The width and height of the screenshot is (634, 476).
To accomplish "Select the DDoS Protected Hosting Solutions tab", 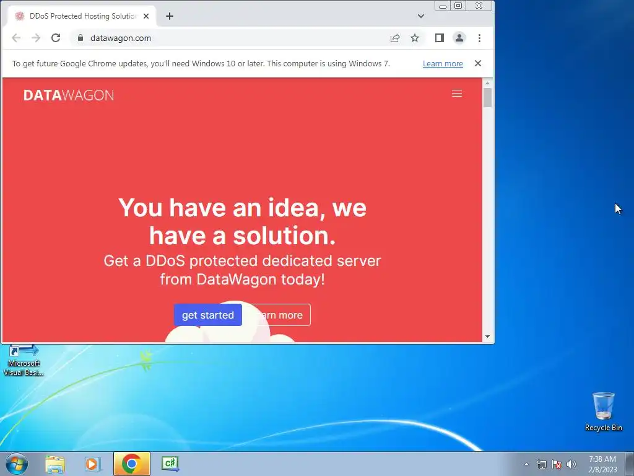I will pos(82,16).
